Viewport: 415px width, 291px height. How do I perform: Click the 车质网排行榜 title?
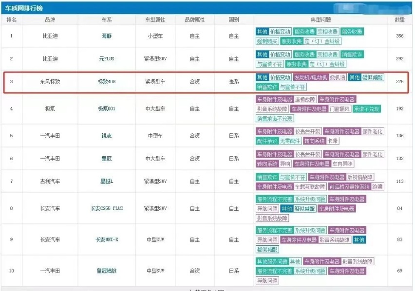pyautogui.click(x=24, y=8)
